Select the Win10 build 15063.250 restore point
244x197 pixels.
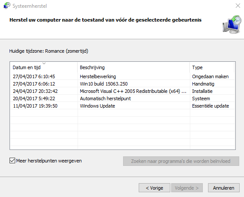coord(123,84)
